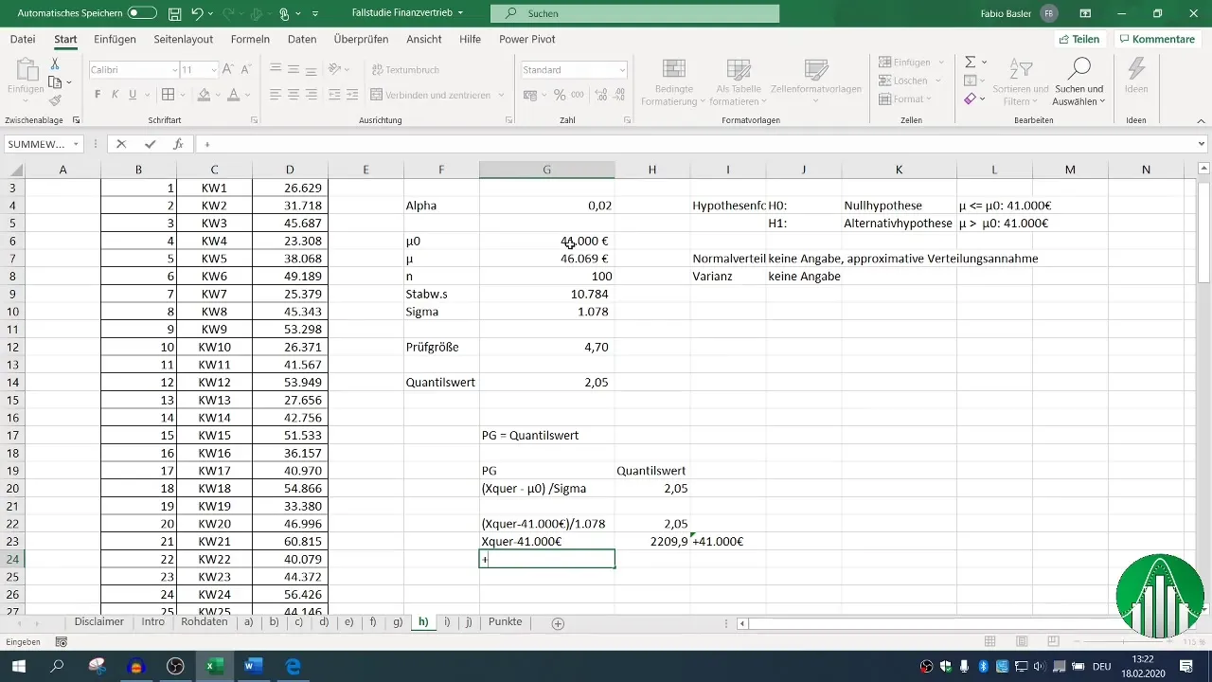Click the Undo arrow icon
This screenshot has height=682, width=1212.
(197, 13)
